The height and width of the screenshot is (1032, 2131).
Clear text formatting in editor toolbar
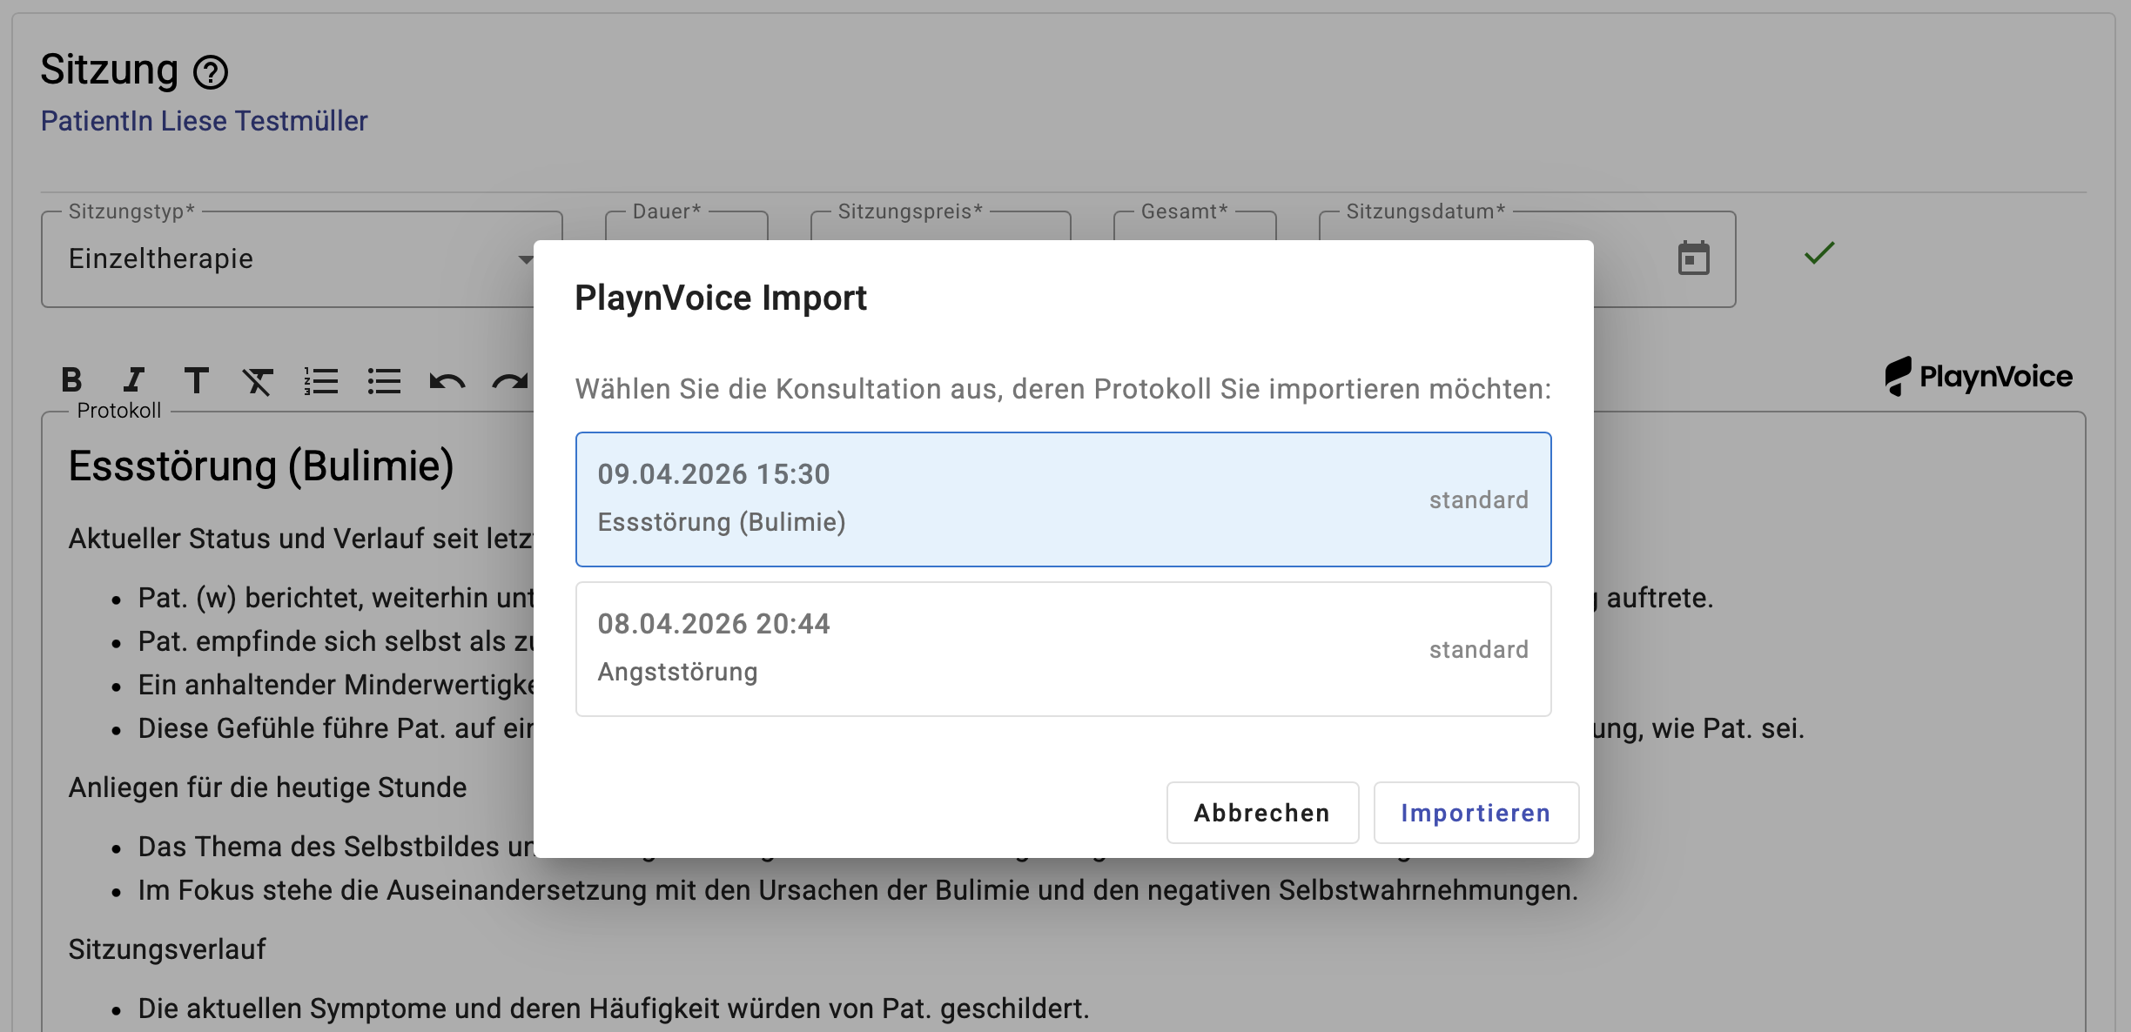click(x=259, y=380)
